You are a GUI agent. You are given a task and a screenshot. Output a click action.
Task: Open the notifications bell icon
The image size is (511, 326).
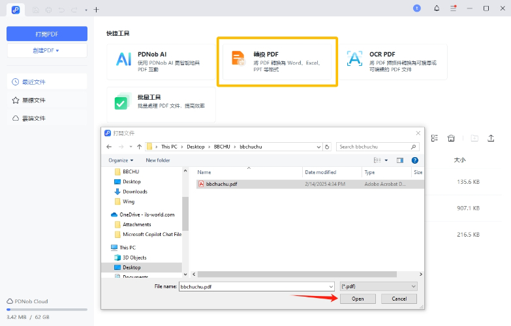437,8
